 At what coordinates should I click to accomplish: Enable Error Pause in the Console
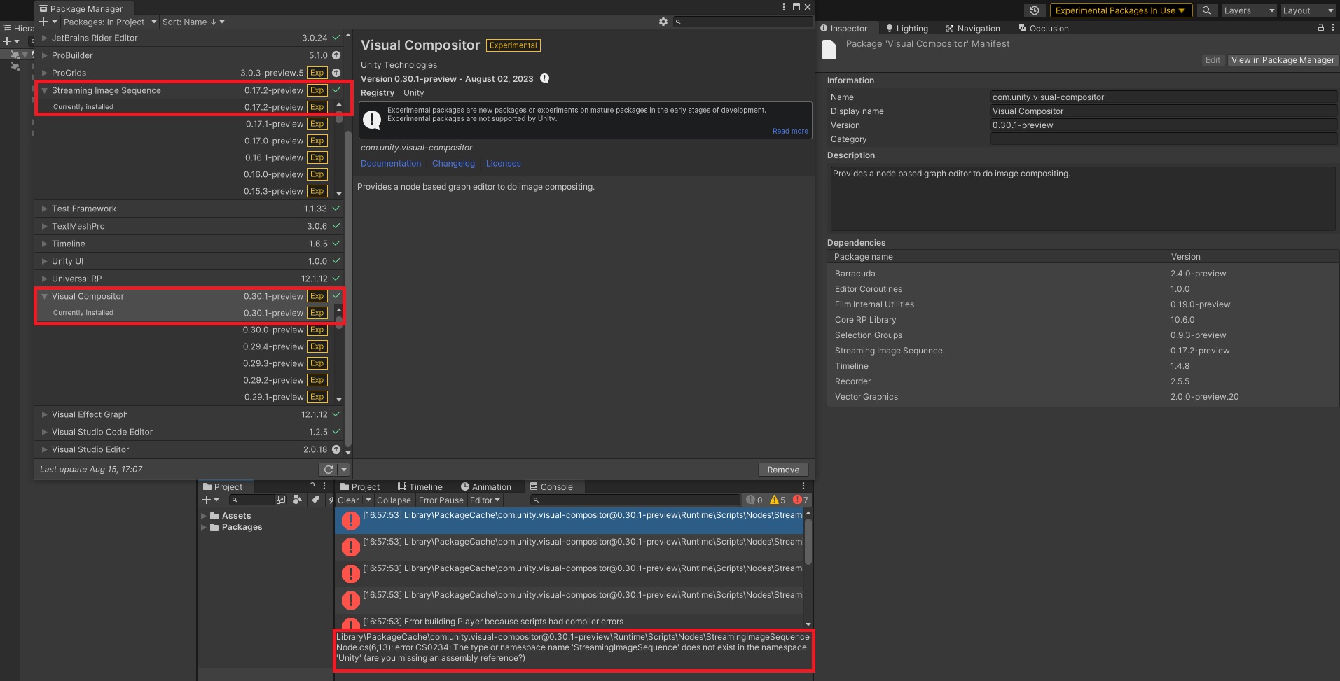[x=441, y=500]
